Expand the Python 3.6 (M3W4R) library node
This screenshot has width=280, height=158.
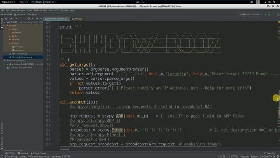click(x=7, y=64)
